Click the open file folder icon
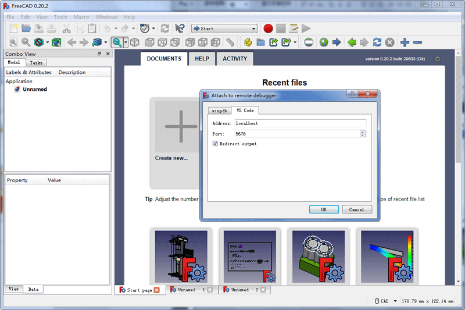Screen dimensions: 465x310 coord(26,28)
